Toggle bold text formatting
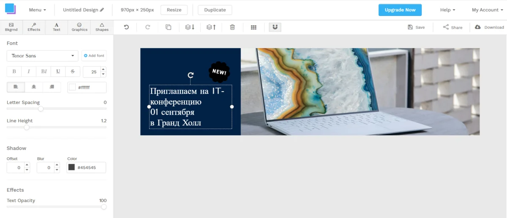Image resolution: width=507 pixels, height=218 pixels. pos(14,72)
